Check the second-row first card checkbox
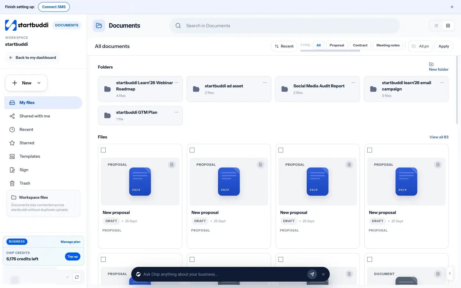Screen dimensions: 461x288 103,260
